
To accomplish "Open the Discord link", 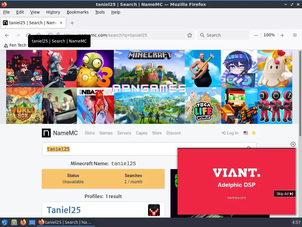I will (x=173, y=133).
